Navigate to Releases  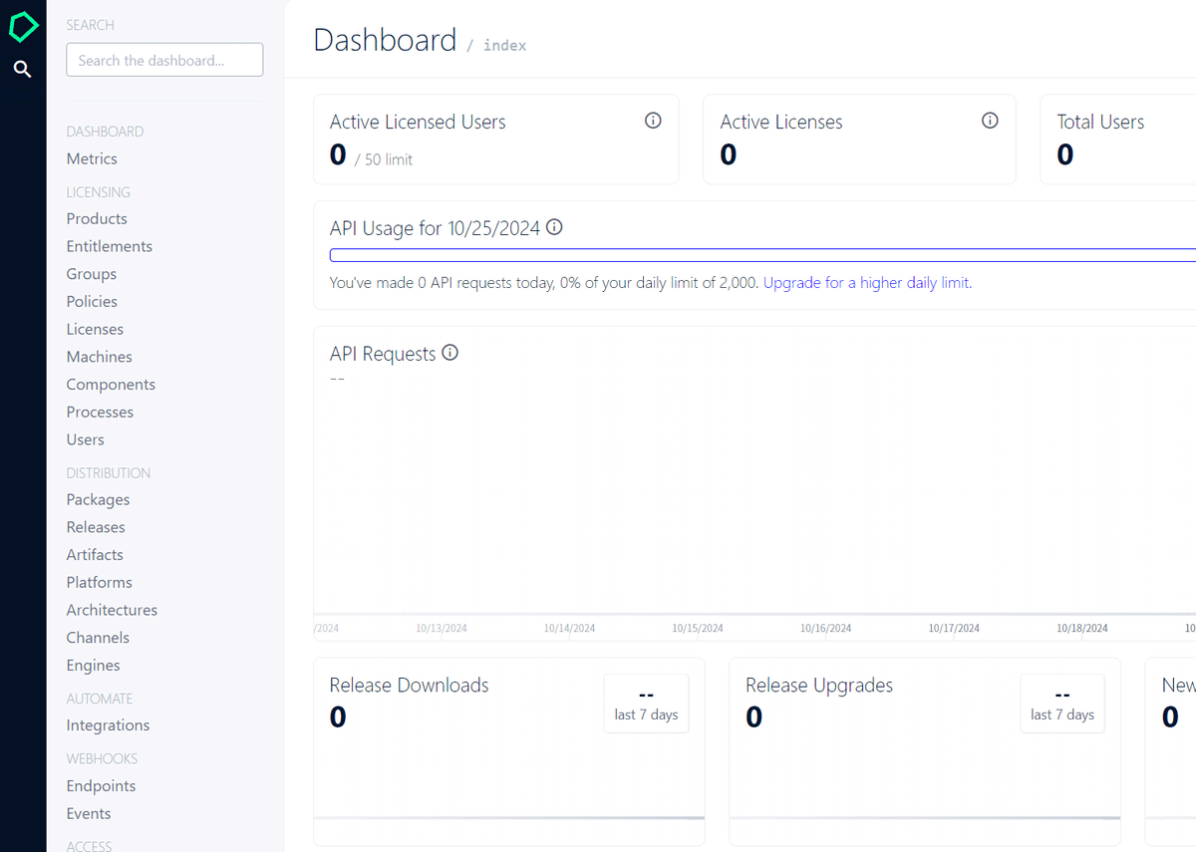pos(96,527)
